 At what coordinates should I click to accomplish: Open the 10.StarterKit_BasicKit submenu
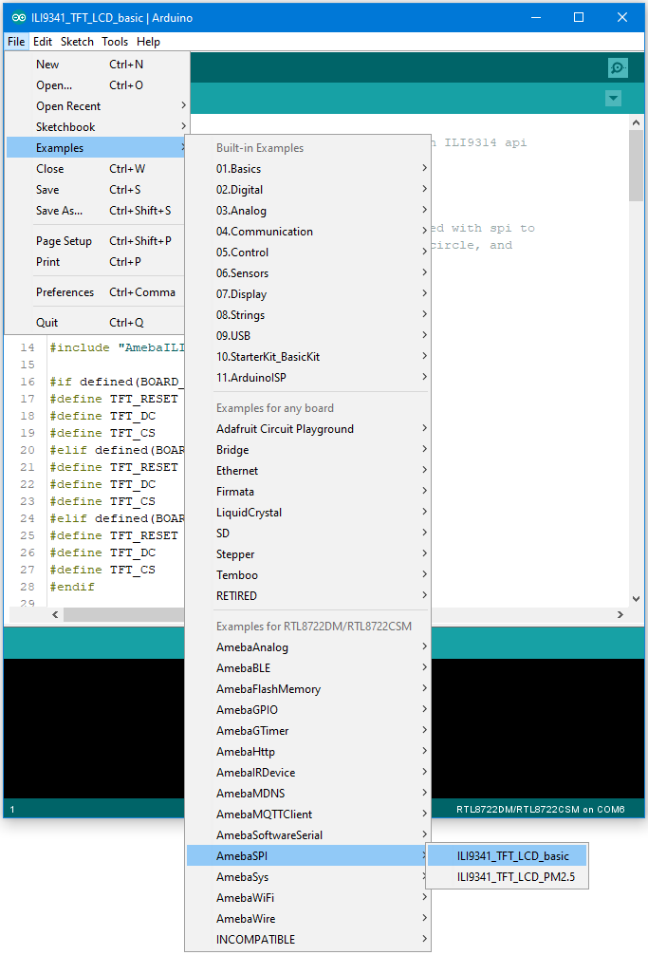[x=308, y=356]
